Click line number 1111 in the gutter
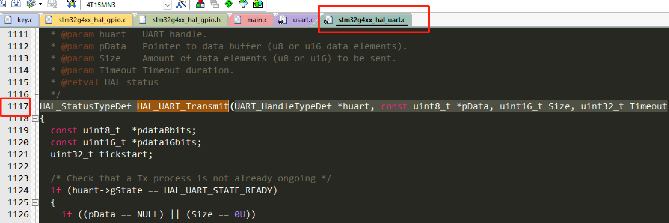Screen dimensions: 669x223 pos(18,34)
